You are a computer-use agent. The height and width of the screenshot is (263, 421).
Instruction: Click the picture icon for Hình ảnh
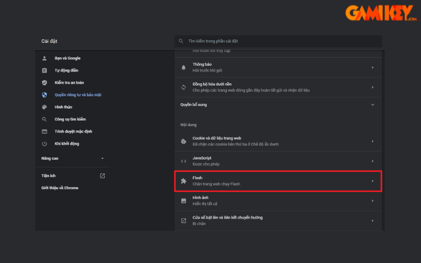[x=183, y=201]
